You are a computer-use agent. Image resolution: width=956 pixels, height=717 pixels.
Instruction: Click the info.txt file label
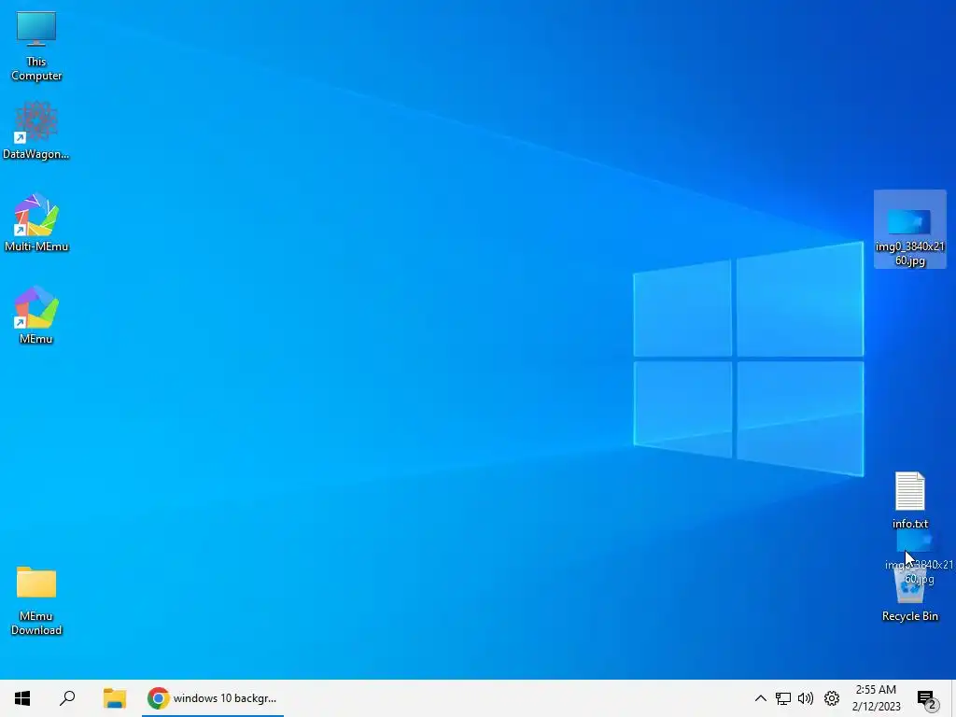(909, 523)
